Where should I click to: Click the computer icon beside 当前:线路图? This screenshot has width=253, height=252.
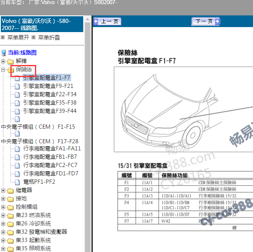(4, 53)
